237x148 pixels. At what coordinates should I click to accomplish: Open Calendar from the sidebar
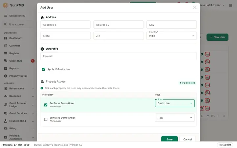(x=15, y=46)
